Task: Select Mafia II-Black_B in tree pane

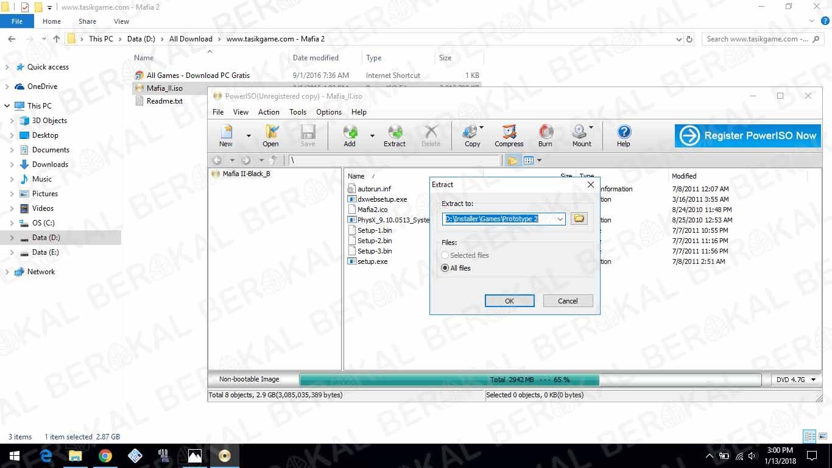Action: (x=246, y=174)
